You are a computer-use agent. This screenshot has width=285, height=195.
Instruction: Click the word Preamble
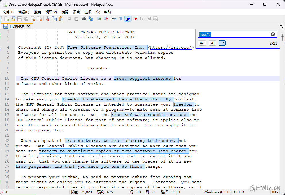pyautogui.click(x=98, y=68)
